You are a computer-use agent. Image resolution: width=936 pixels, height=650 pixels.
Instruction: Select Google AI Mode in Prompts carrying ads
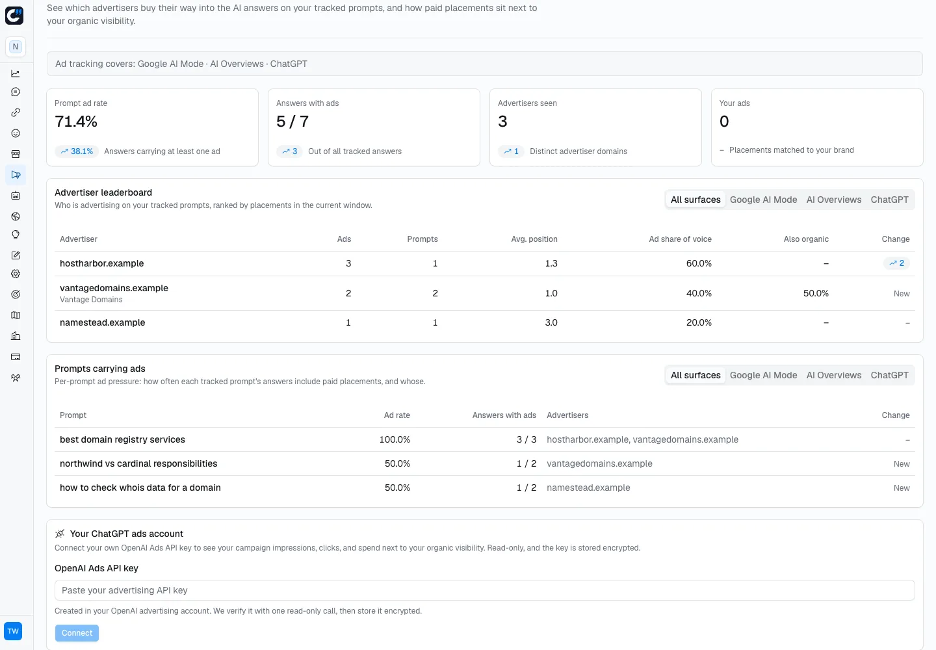point(763,375)
